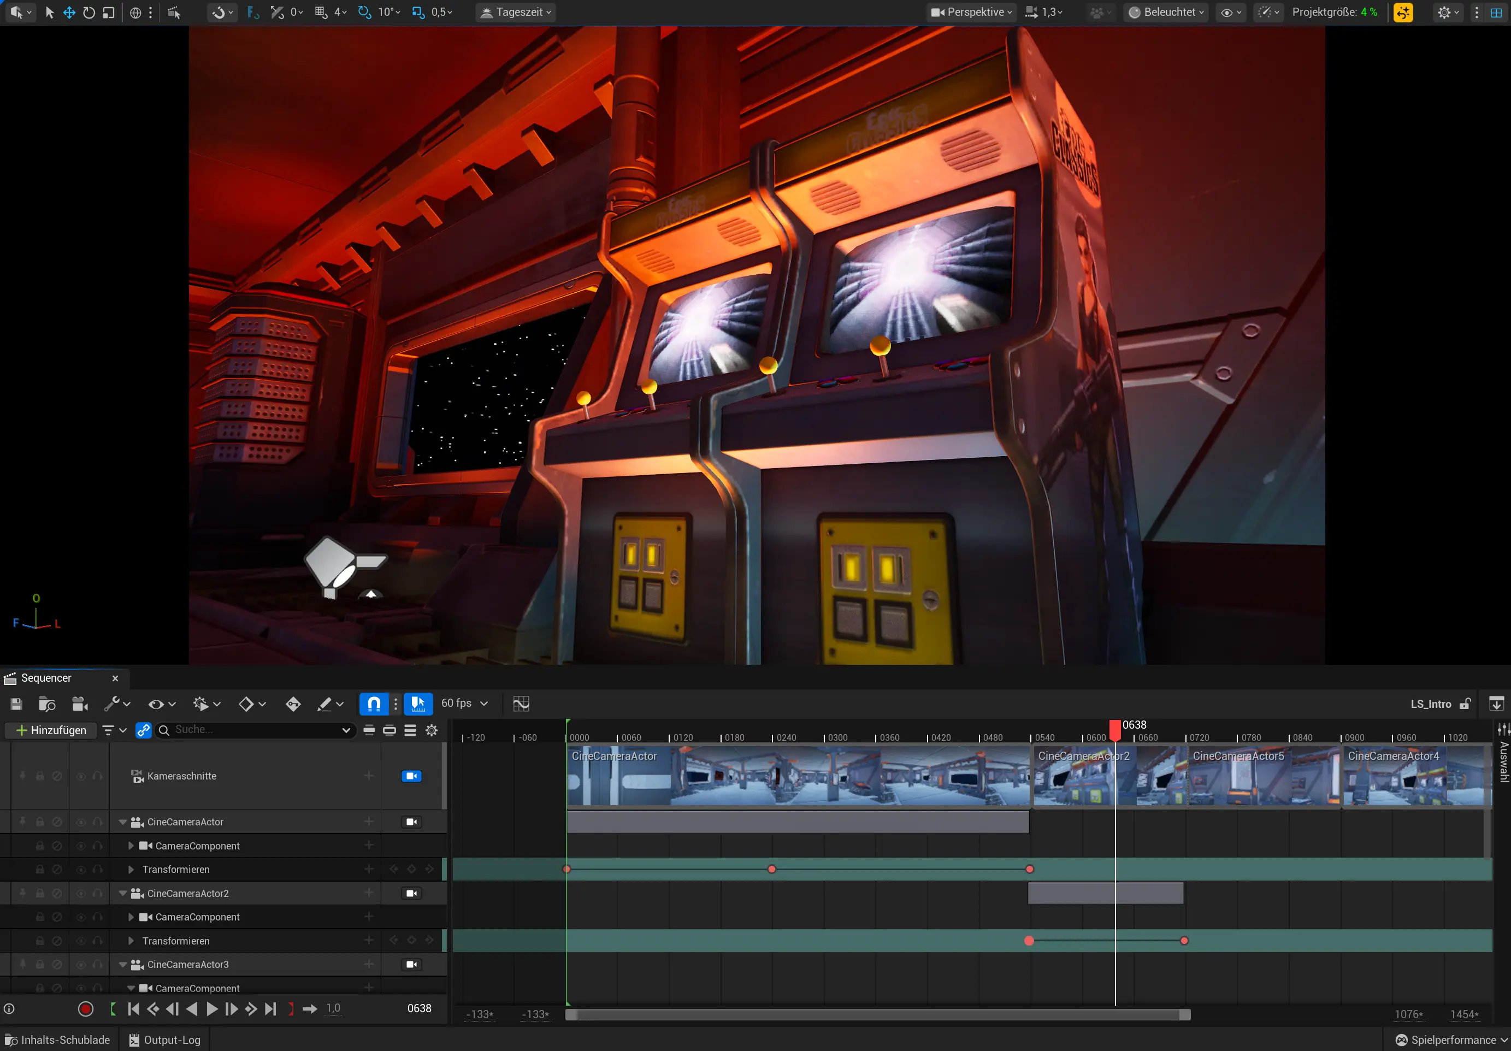The image size is (1511, 1051).
Task: Toggle camera pilot for CineCameraActor3
Action: click(x=412, y=965)
